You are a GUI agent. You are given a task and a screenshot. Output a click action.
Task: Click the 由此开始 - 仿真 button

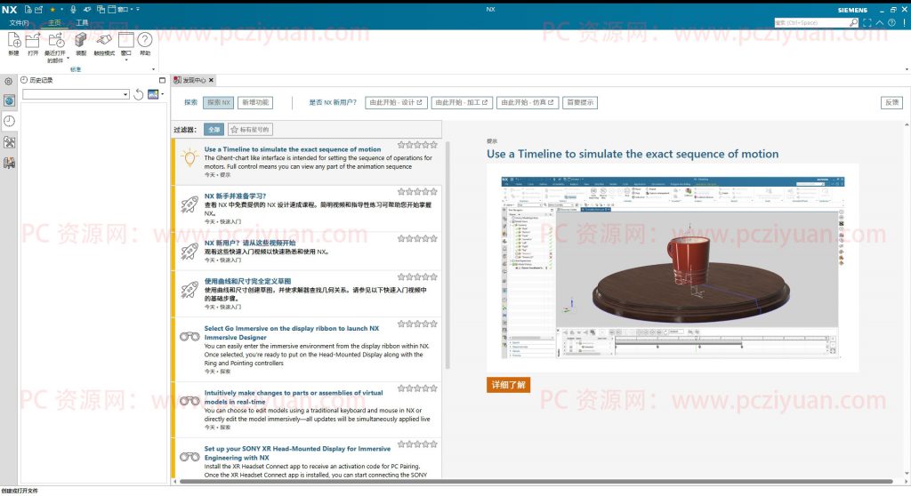528,103
